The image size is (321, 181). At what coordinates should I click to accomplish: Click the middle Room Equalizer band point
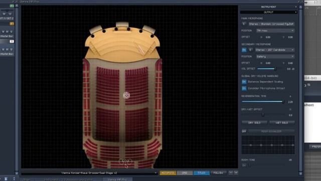coord(272,145)
